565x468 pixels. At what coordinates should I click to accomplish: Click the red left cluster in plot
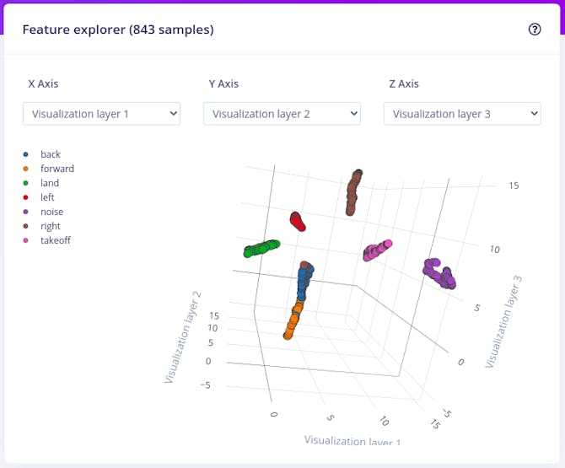[298, 221]
